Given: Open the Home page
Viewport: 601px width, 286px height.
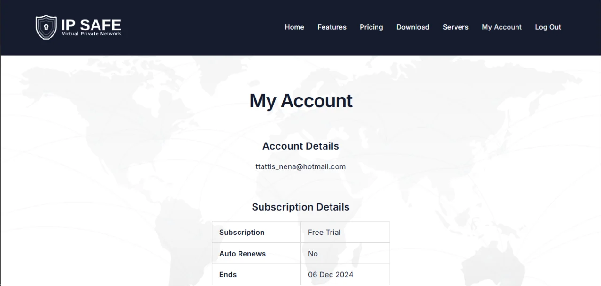Looking at the screenshot, I should click(x=294, y=27).
